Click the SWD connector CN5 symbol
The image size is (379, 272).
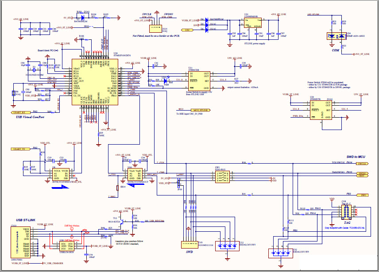click(189, 244)
